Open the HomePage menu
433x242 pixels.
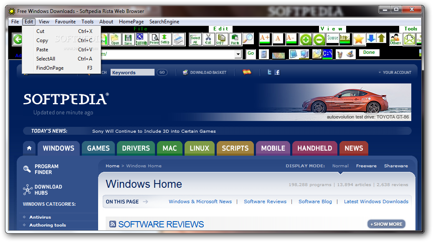pos(131,22)
